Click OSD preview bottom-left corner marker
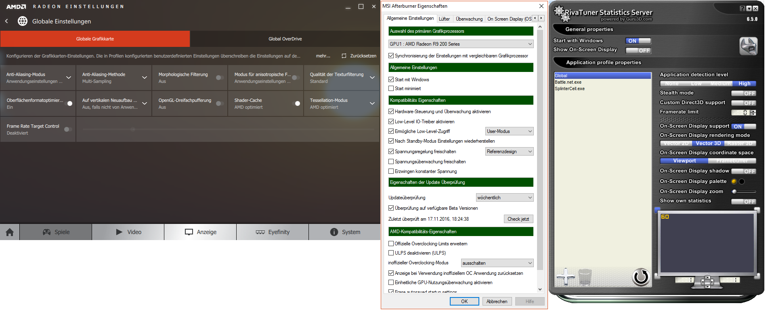Screen dimensions: 770x310 pyautogui.click(x=657, y=276)
